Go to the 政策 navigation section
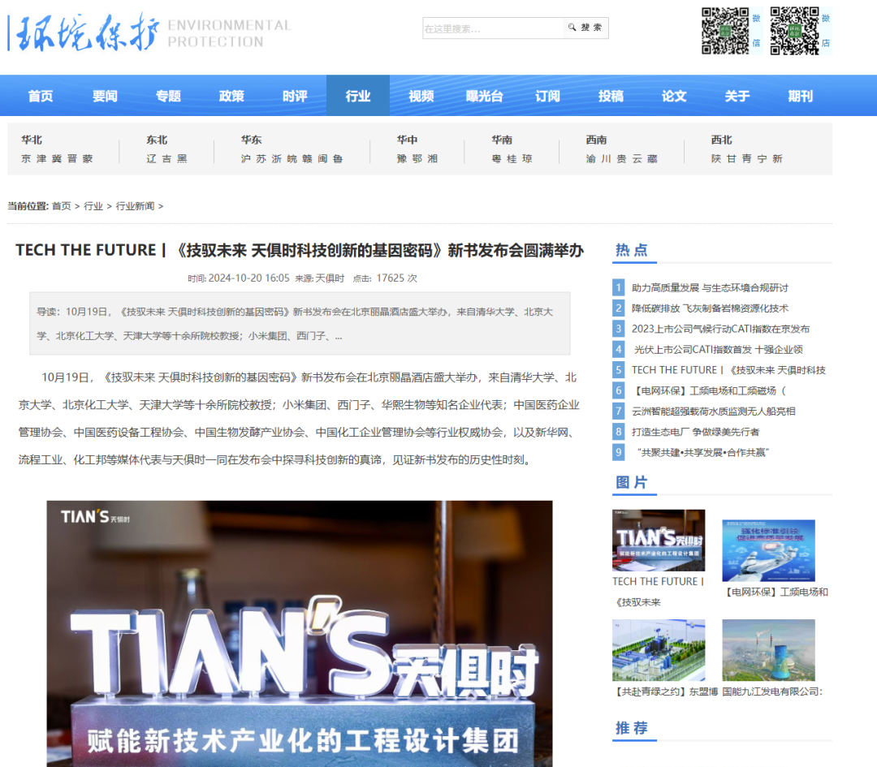877x767 pixels. [x=231, y=96]
